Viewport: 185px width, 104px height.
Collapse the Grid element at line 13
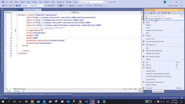pyautogui.click(x=17, y=46)
